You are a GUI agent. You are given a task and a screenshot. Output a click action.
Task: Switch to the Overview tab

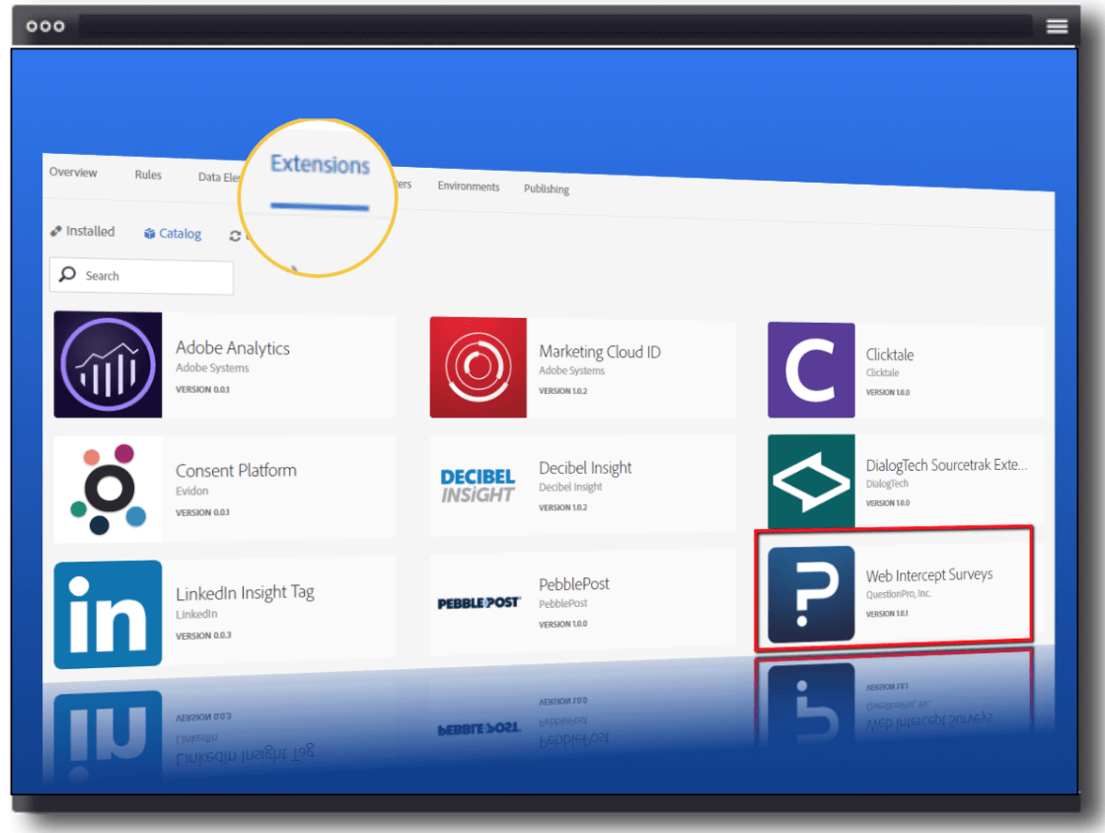coord(73,172)
